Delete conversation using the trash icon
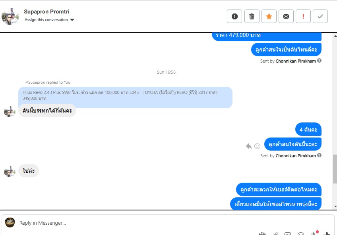The image size is (337, 235). (x=252, y=16)
